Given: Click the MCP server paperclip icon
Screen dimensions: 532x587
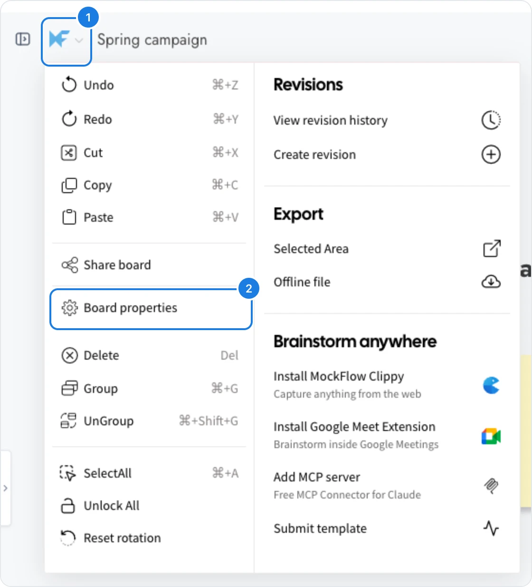Looking at the screenshot, I should click(x=491, y=486).
